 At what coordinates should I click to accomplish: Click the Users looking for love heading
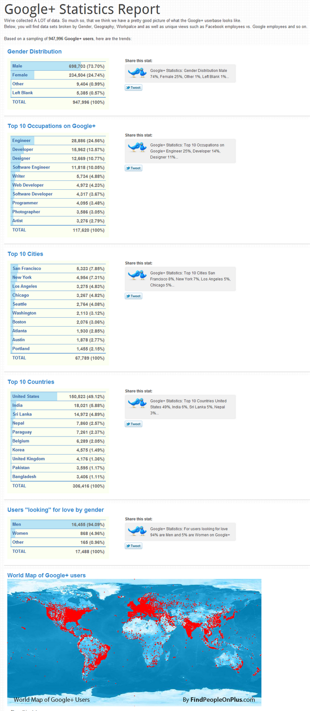point(56,510)
